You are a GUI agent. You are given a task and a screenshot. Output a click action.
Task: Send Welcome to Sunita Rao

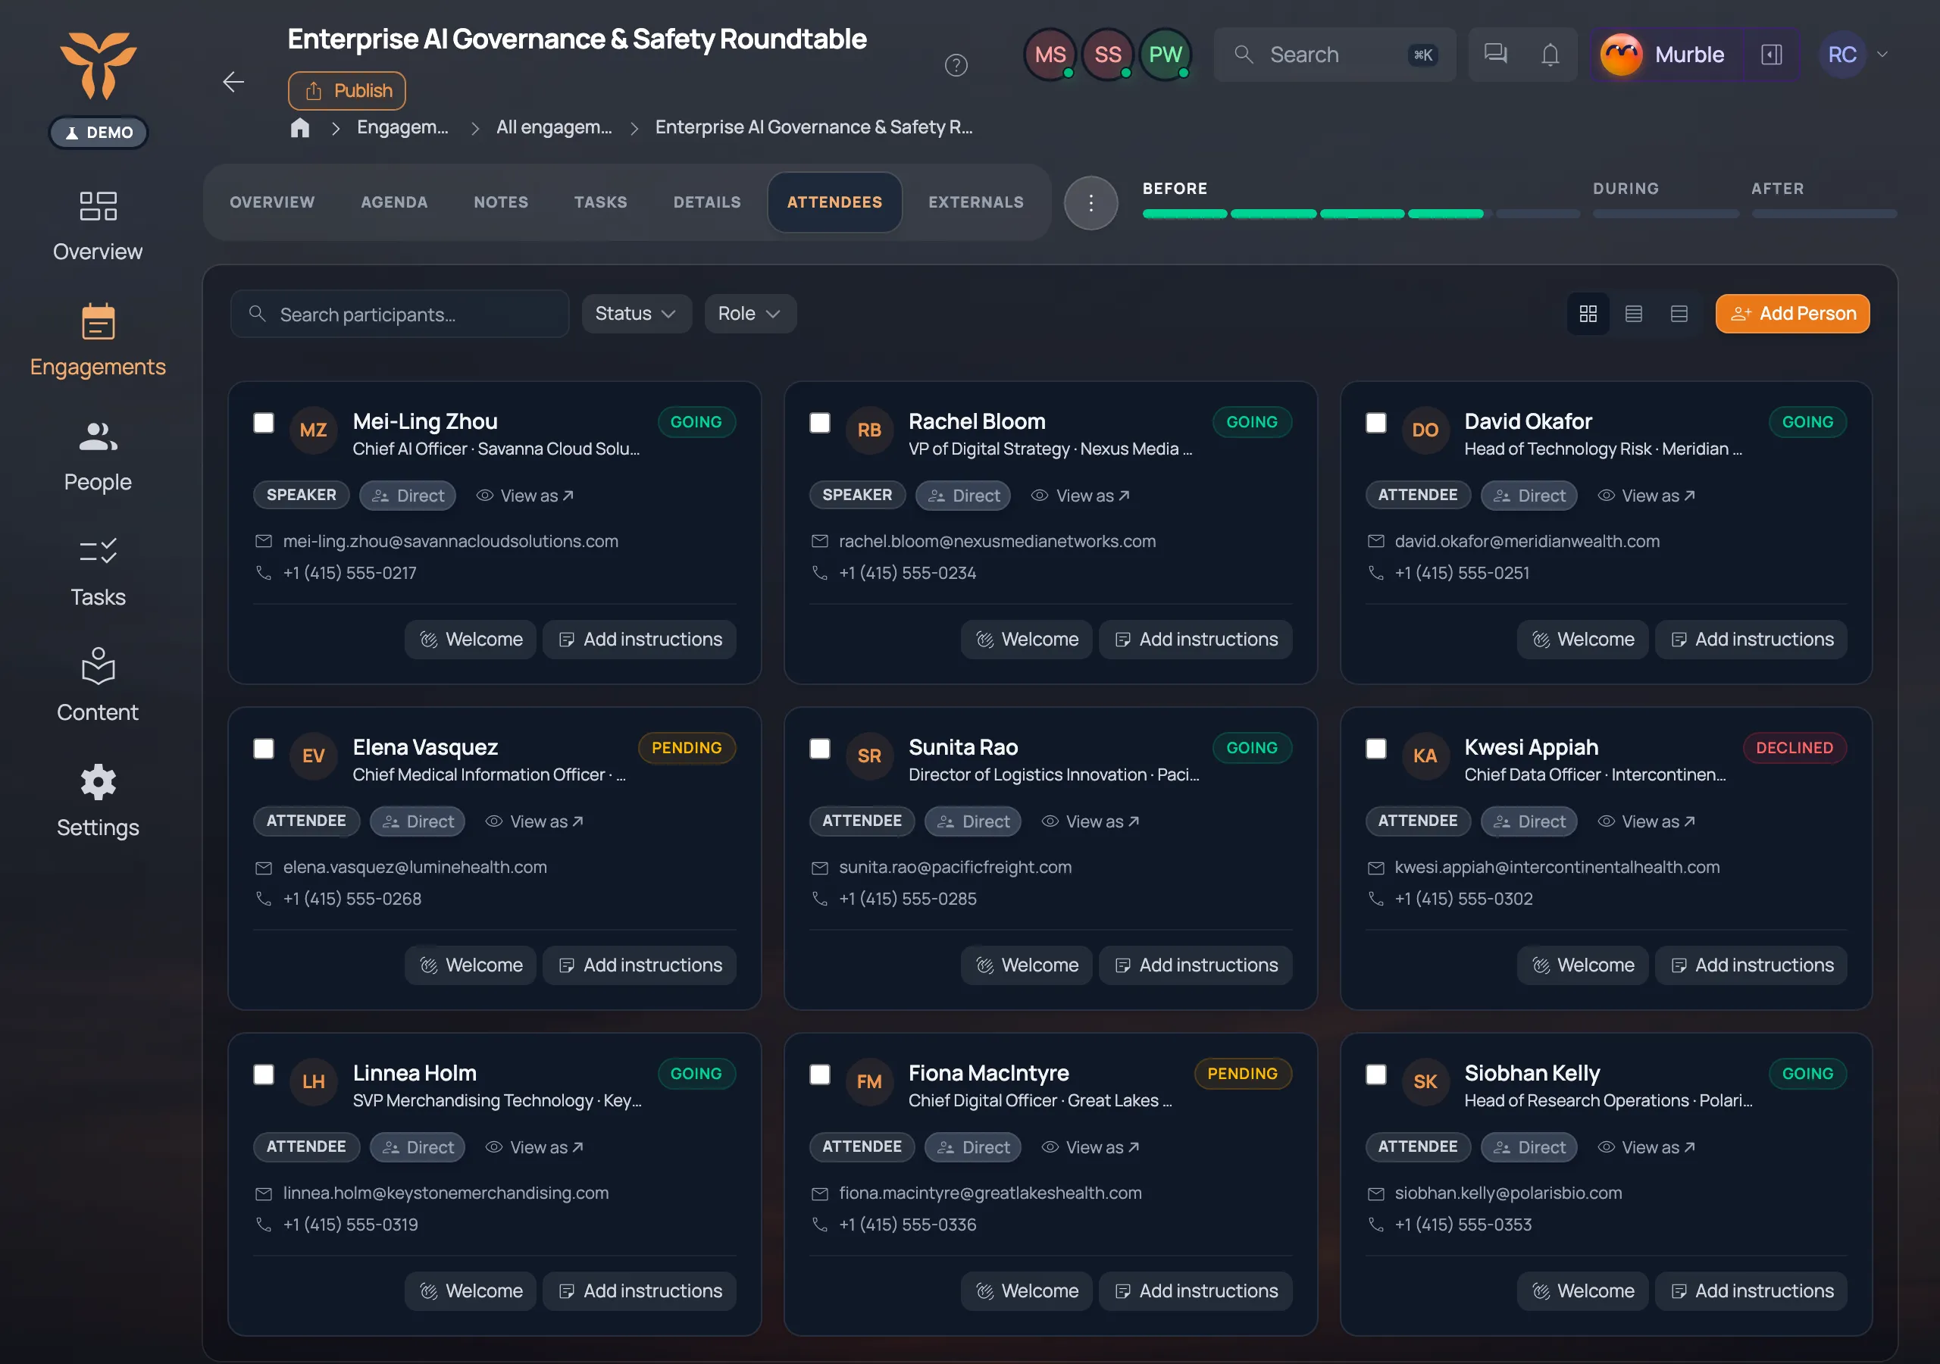point(1026,965)
